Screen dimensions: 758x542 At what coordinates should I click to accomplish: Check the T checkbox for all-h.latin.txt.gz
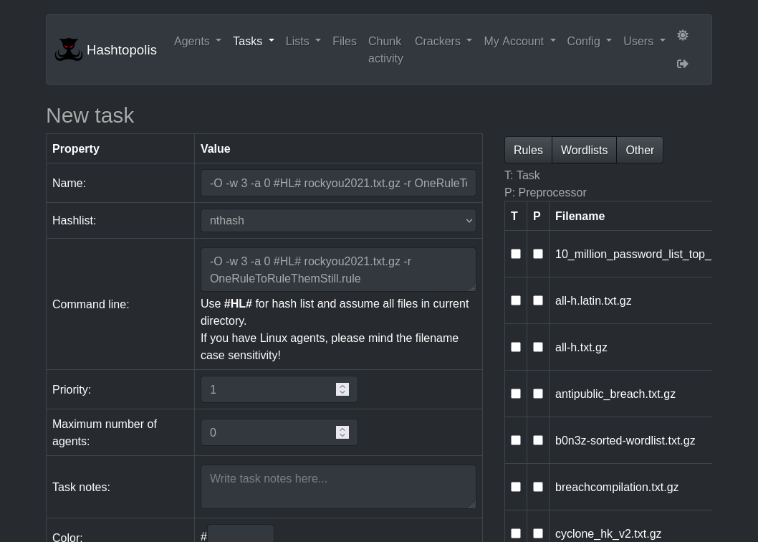point(516,300)
